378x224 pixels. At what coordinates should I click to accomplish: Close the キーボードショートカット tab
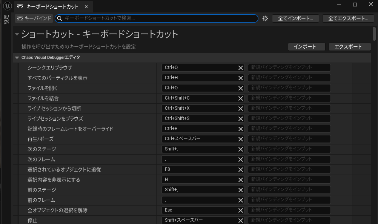click(x=86, y=7)
